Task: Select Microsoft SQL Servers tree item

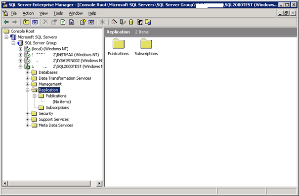Action: (37, 37)
